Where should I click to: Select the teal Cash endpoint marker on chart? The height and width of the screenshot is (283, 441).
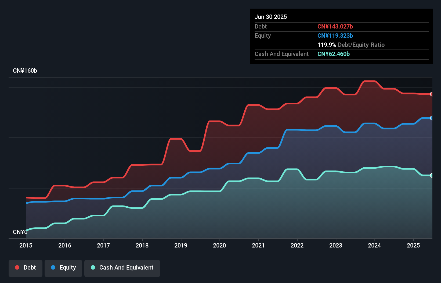point(432,175)
